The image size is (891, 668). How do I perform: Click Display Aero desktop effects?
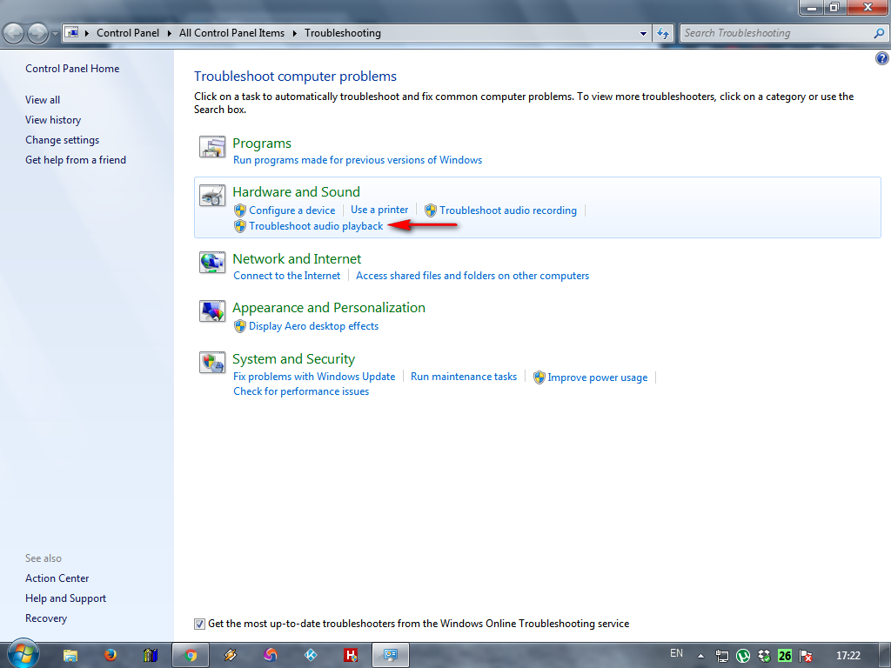(x=313, y=326)
